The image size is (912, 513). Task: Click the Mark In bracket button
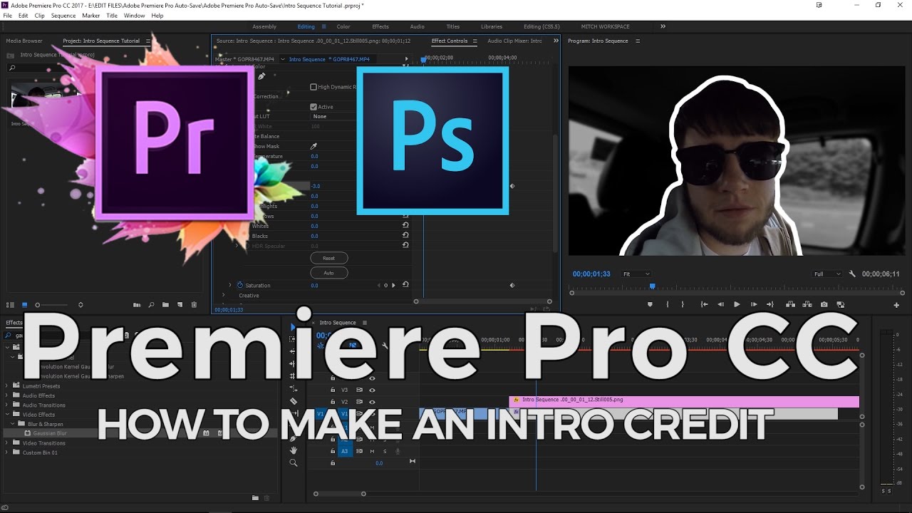[x=668, y=304]
